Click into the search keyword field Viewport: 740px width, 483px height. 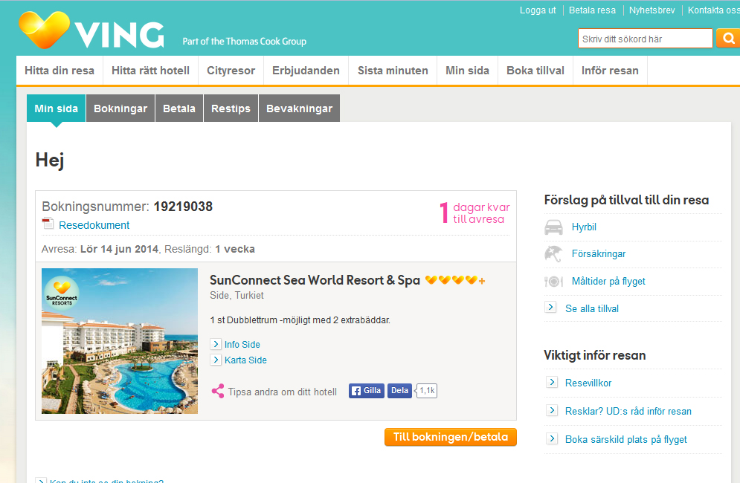pos(645,39)
